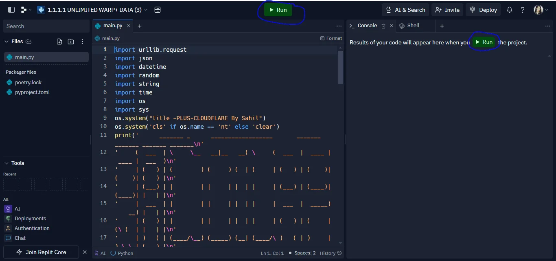Close the Console tab

tap(392, 26)
